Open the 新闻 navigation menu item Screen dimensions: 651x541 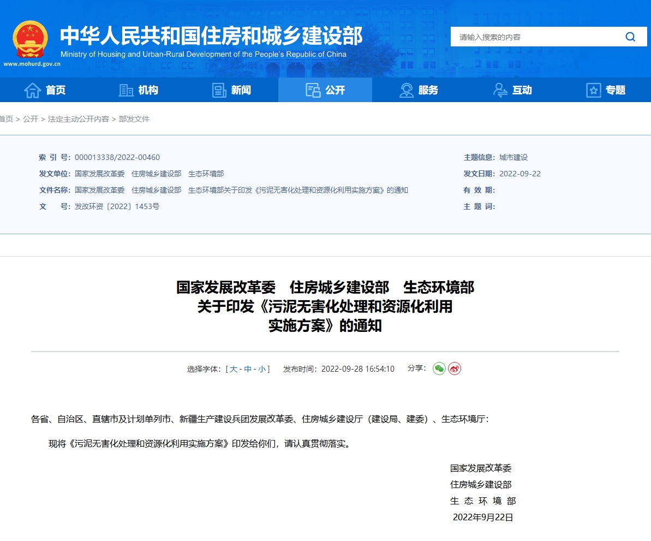241,90
